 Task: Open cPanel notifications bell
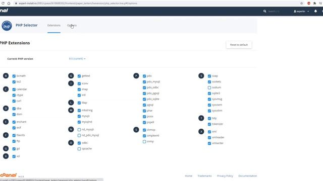pos(315,11)
